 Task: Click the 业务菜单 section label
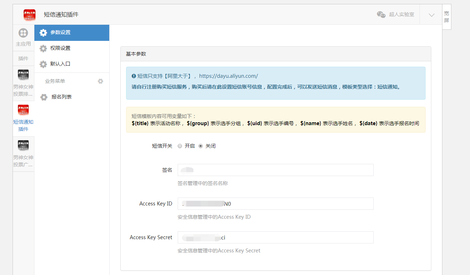[55, 81]
